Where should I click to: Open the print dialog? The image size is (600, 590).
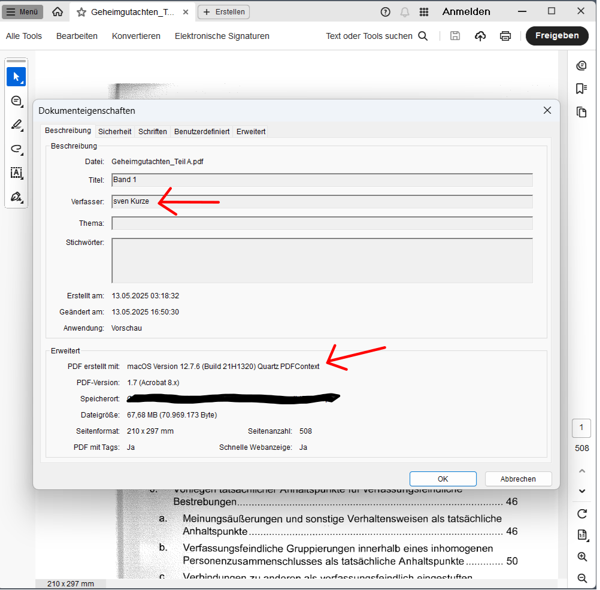coord(505,36)
